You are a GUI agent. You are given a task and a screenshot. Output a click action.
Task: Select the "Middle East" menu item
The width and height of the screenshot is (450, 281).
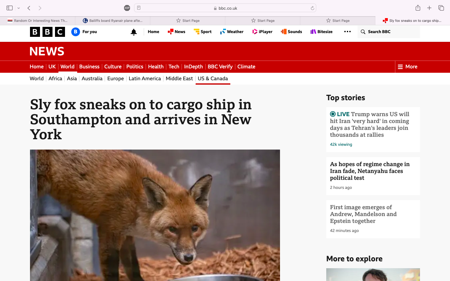coord(179,78)
